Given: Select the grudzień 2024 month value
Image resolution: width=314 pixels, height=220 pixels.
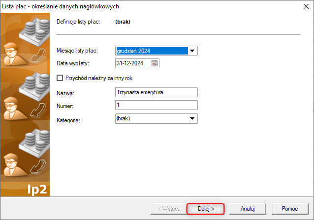Looking at the screenshot, I should coord(152,51).
